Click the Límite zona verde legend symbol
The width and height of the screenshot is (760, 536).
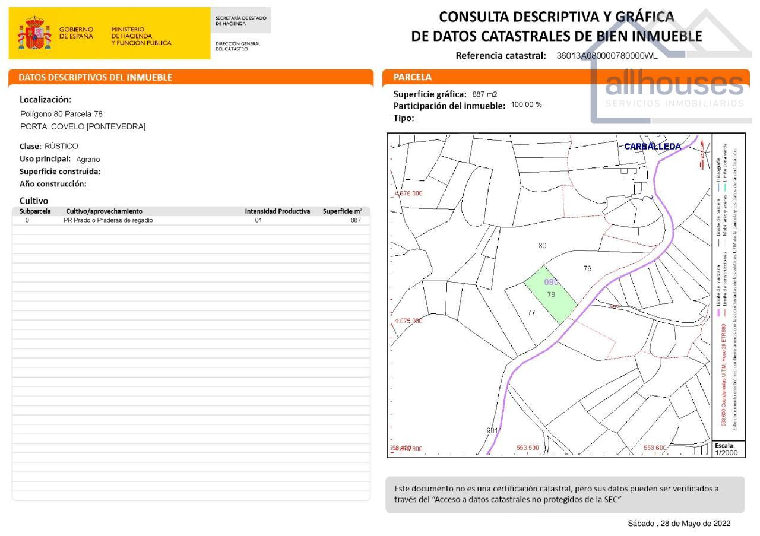coord(725,187)
